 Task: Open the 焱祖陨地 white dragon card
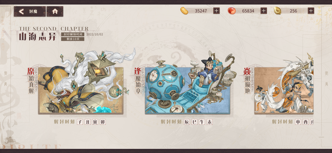[284, 90]
